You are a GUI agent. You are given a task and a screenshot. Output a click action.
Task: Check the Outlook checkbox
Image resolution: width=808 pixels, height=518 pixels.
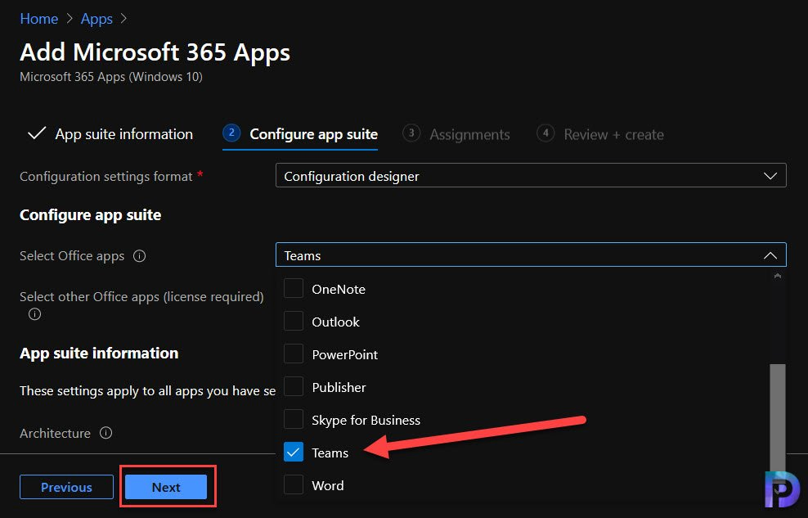click(294, 321)
